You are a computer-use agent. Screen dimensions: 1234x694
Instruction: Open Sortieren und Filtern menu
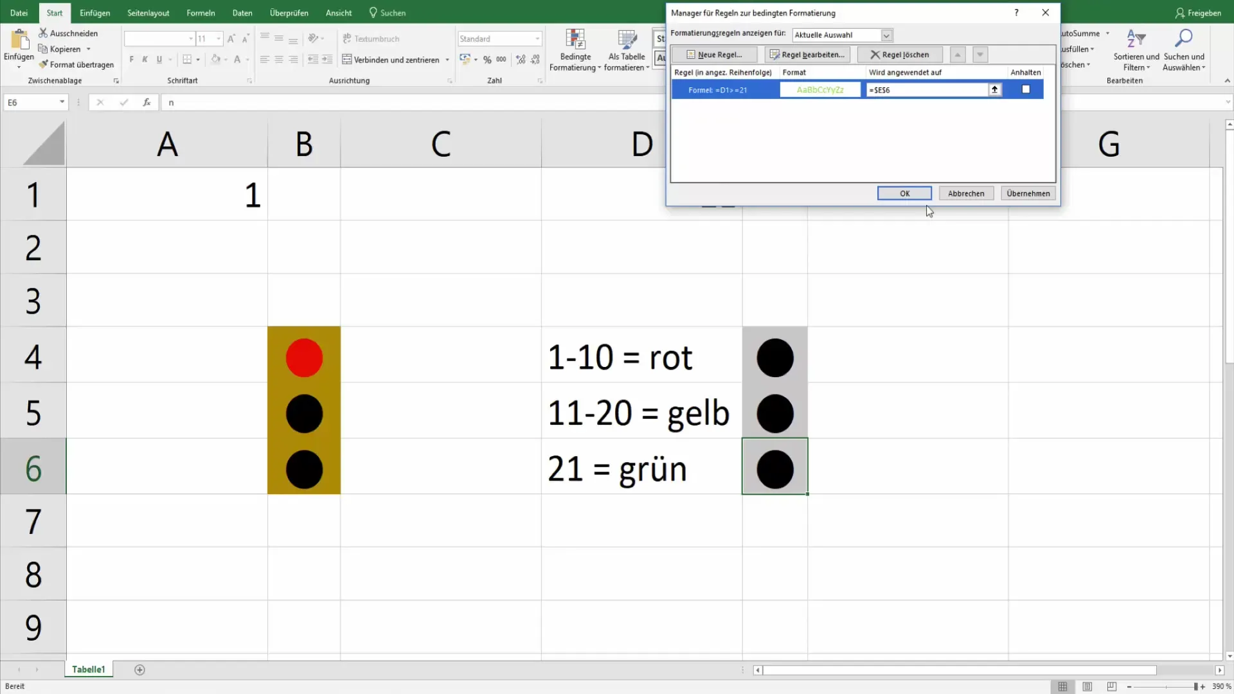point(1136,50)
